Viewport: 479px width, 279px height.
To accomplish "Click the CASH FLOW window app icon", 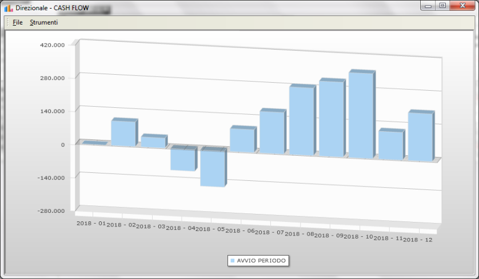I will [x=9, y=8].
